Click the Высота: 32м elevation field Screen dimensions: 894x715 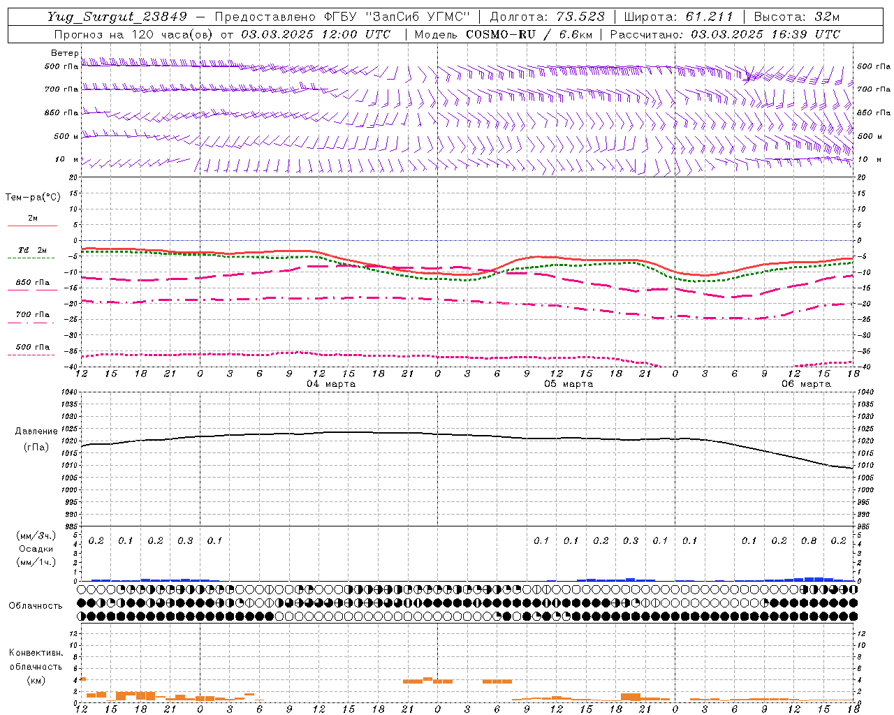pos(797,17)
